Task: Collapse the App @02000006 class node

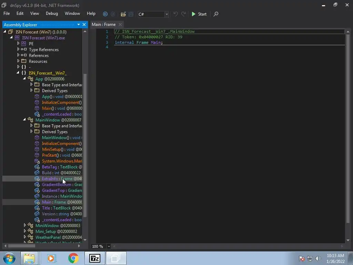Action: (x=24, y=78)
